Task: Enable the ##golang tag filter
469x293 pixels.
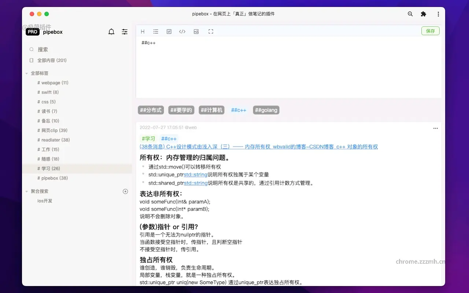Action: 266,110
